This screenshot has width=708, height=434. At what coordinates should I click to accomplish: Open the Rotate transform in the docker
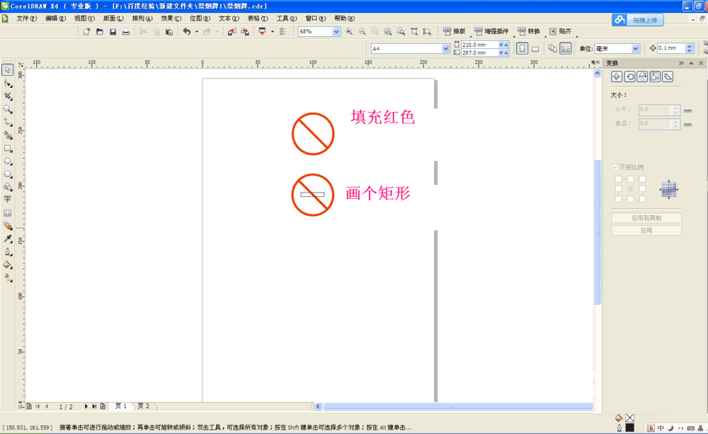click(x=631, y=76)
